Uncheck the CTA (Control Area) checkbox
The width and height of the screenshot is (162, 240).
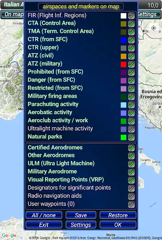(131, 24)
